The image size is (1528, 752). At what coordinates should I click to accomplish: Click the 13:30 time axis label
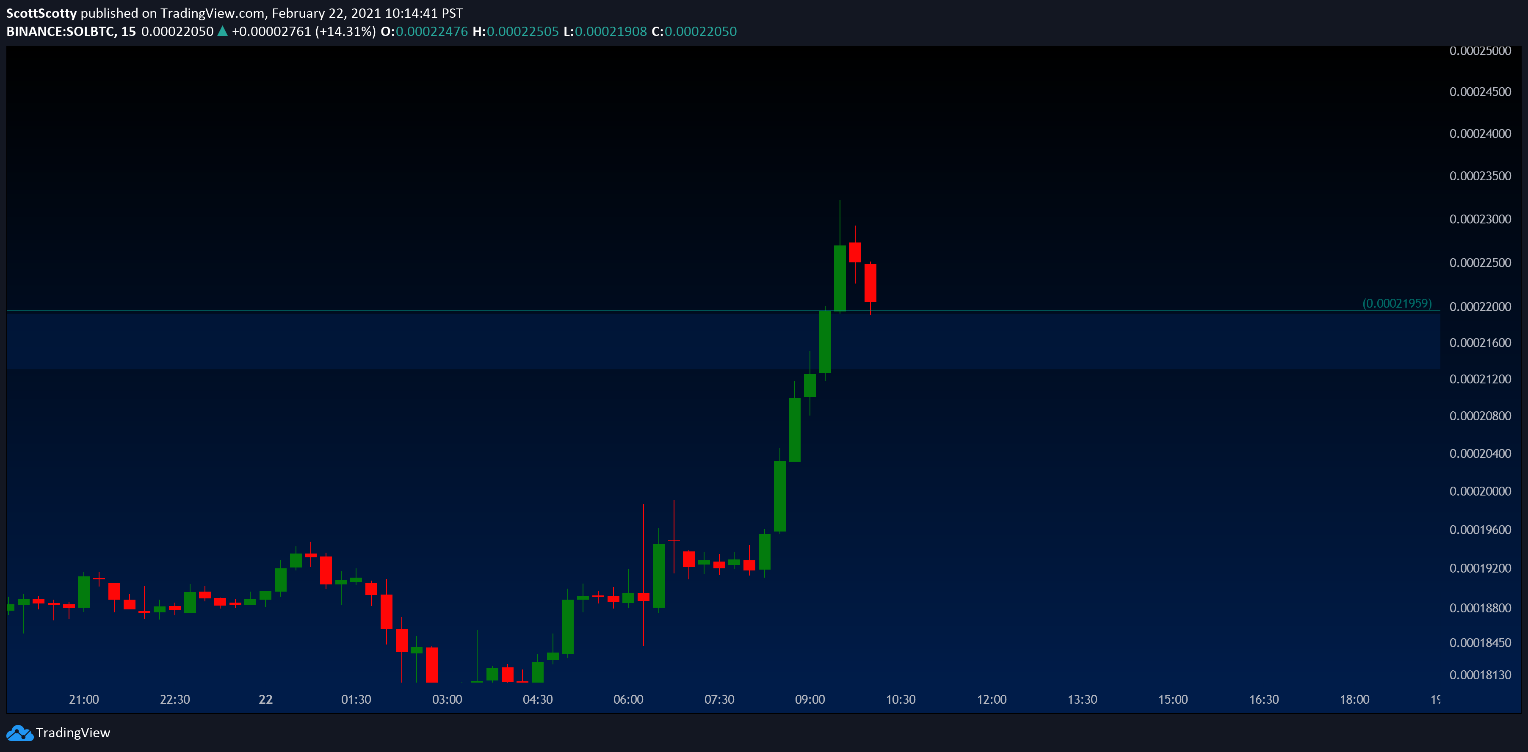coord(1082,699)
